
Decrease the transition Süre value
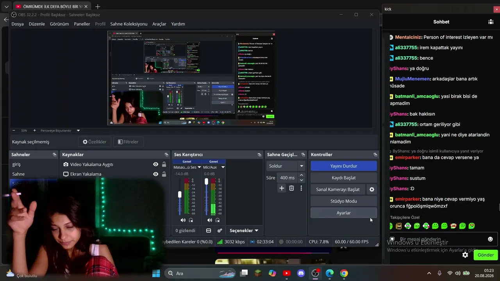tap(301, 180)
